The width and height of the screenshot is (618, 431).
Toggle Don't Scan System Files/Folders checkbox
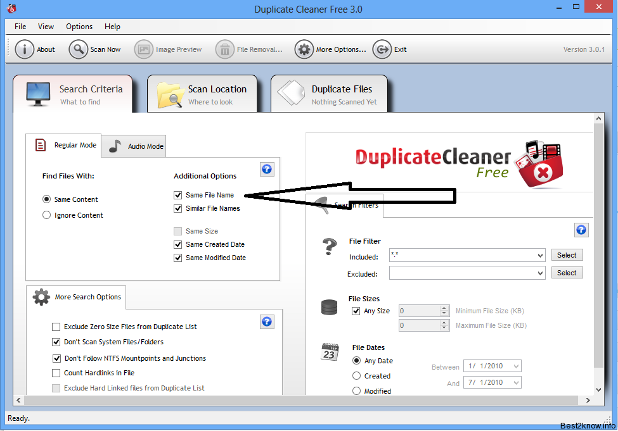[x=56, y=342]
